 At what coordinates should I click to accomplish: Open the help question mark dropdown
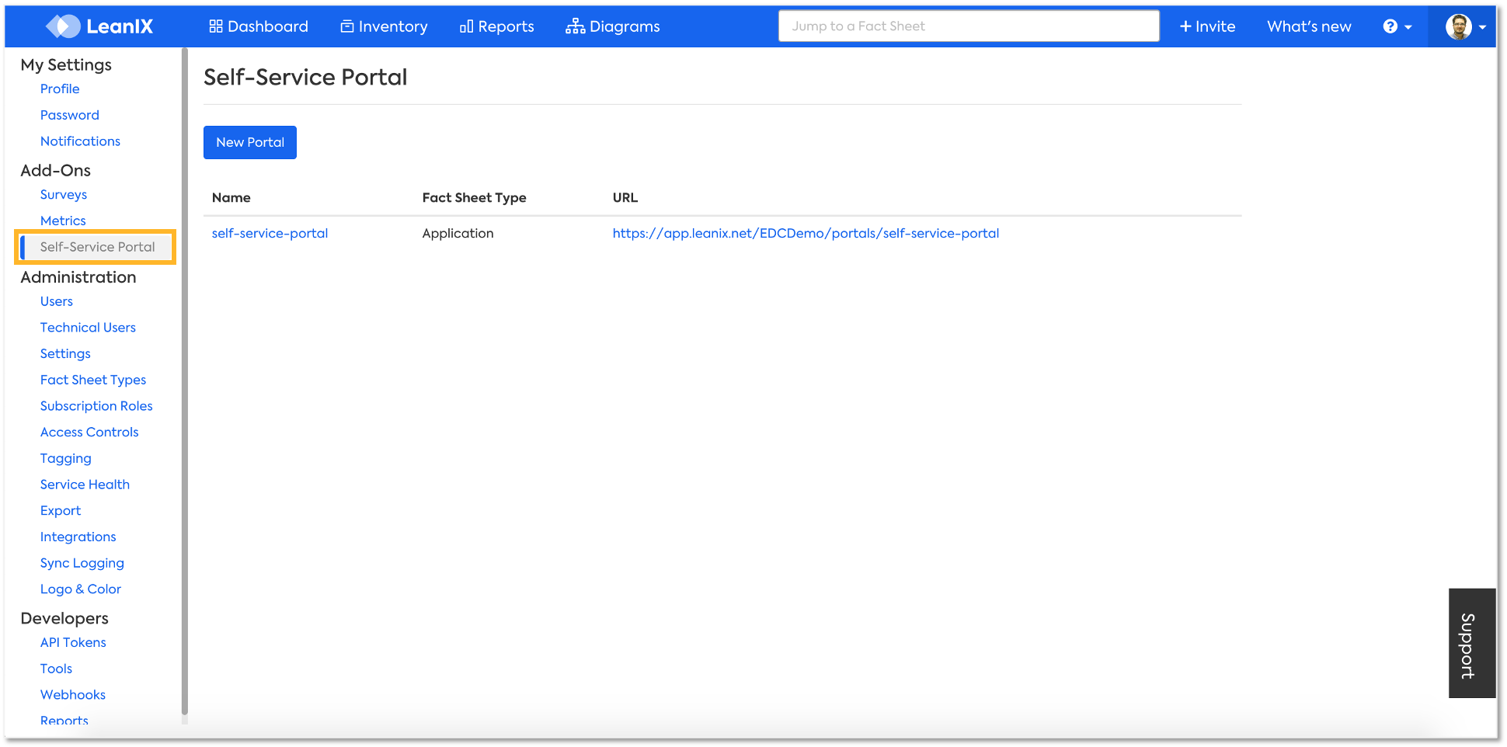click(x=1397, y=26)
